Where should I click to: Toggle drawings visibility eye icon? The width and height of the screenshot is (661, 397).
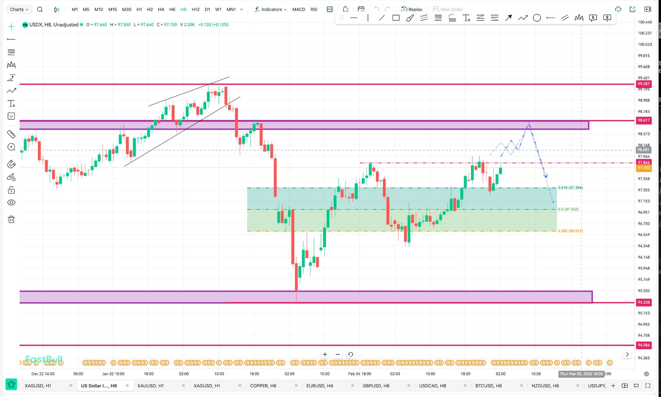11,202
